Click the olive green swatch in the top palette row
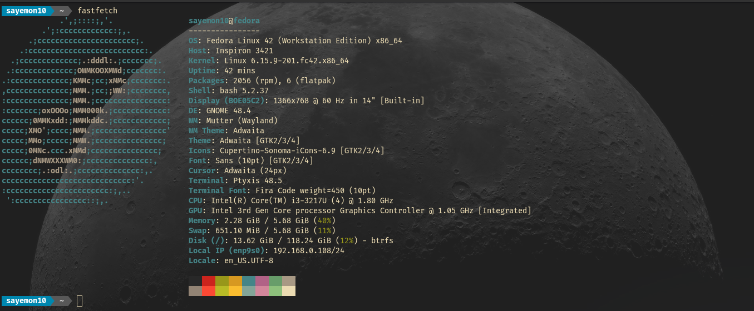Viewport: 754px width, 311px height. pos(222,281)
